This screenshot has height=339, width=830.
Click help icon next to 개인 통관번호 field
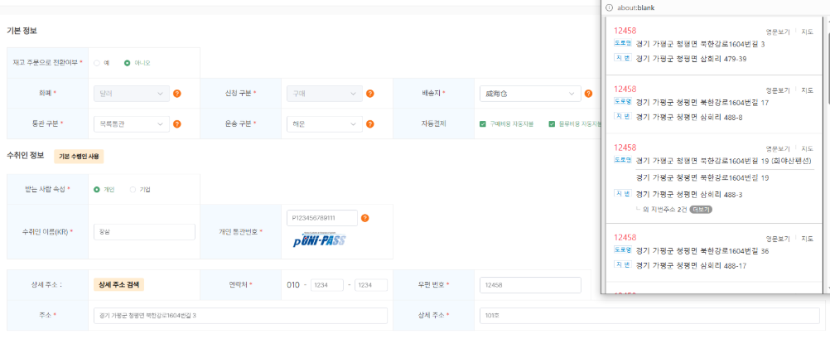[365, 218]
